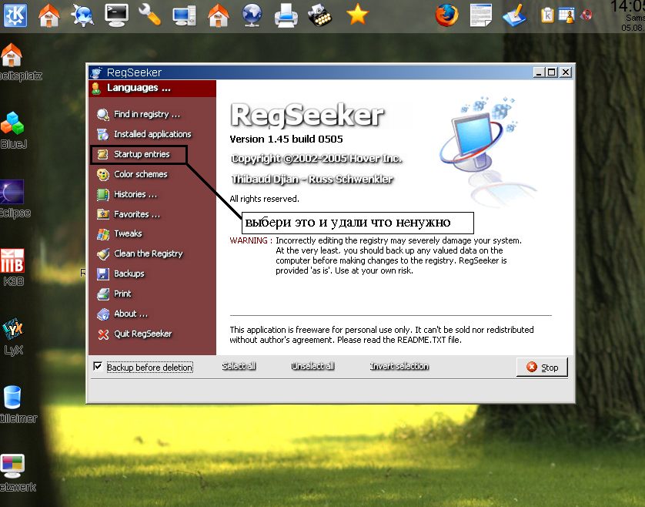Select the Clean the Registry icon

[x=102, y=253]
